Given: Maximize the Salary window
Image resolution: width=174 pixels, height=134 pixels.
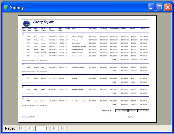Looking at the screenshot, I should click(159, 7).
